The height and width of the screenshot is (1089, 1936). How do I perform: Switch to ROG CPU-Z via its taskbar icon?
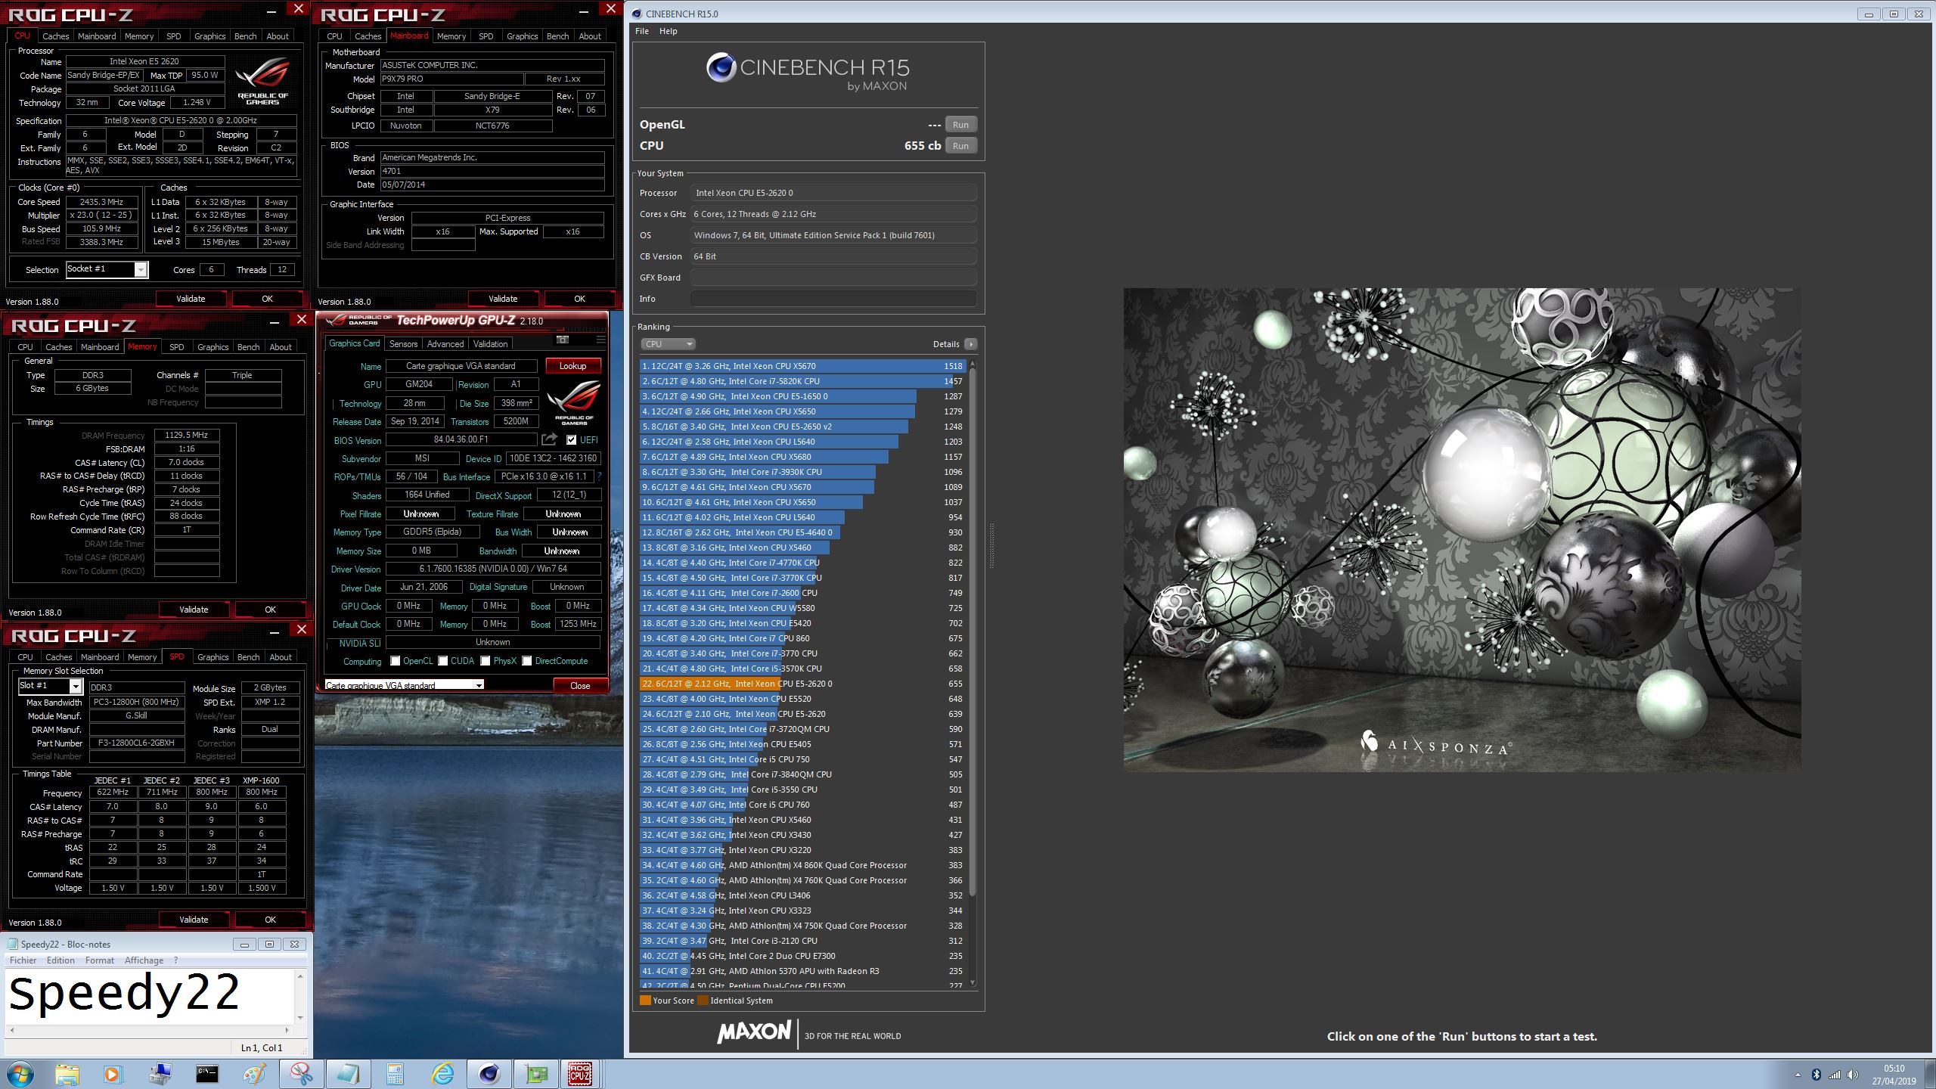click(580, 1074)
